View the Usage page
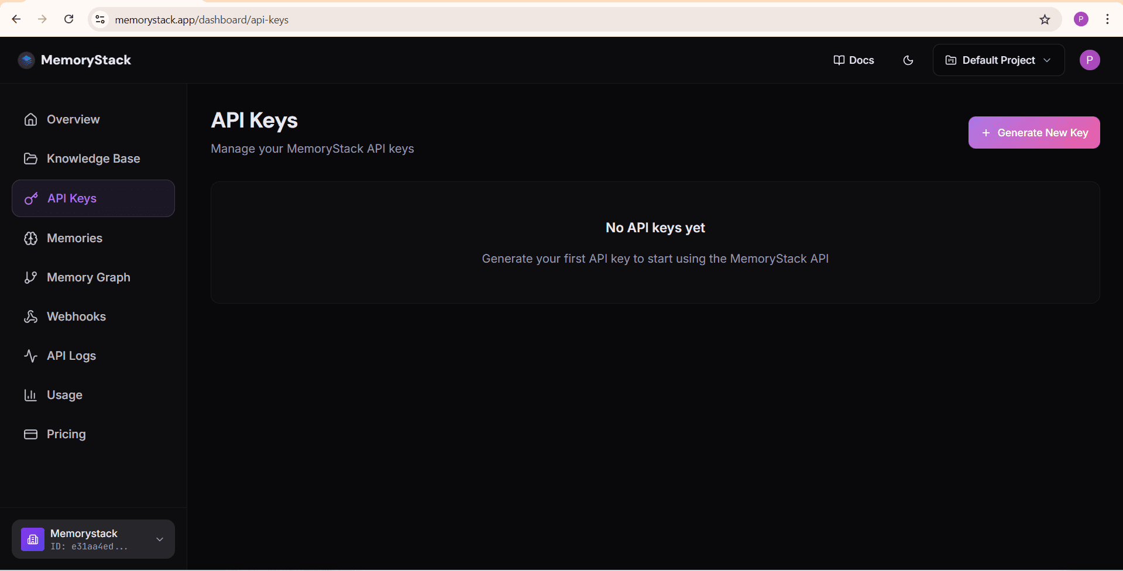1123x571 pixels. click(x=93, y=395)
